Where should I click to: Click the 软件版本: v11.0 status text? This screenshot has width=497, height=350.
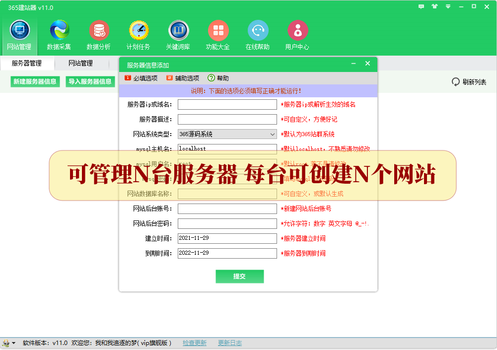coord(45,343)
